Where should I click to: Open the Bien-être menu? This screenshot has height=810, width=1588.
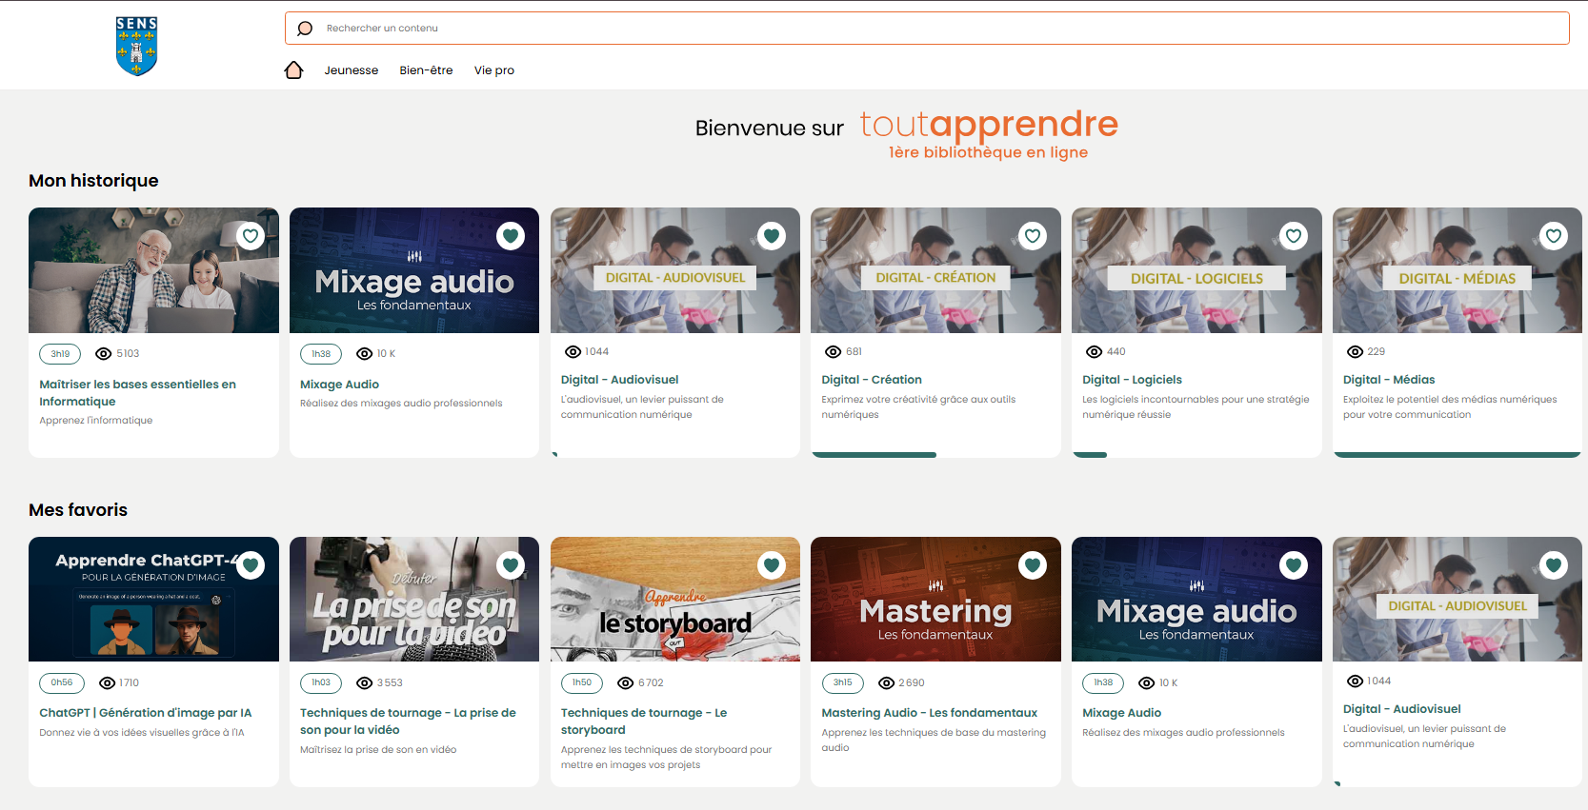coord(426,70)
